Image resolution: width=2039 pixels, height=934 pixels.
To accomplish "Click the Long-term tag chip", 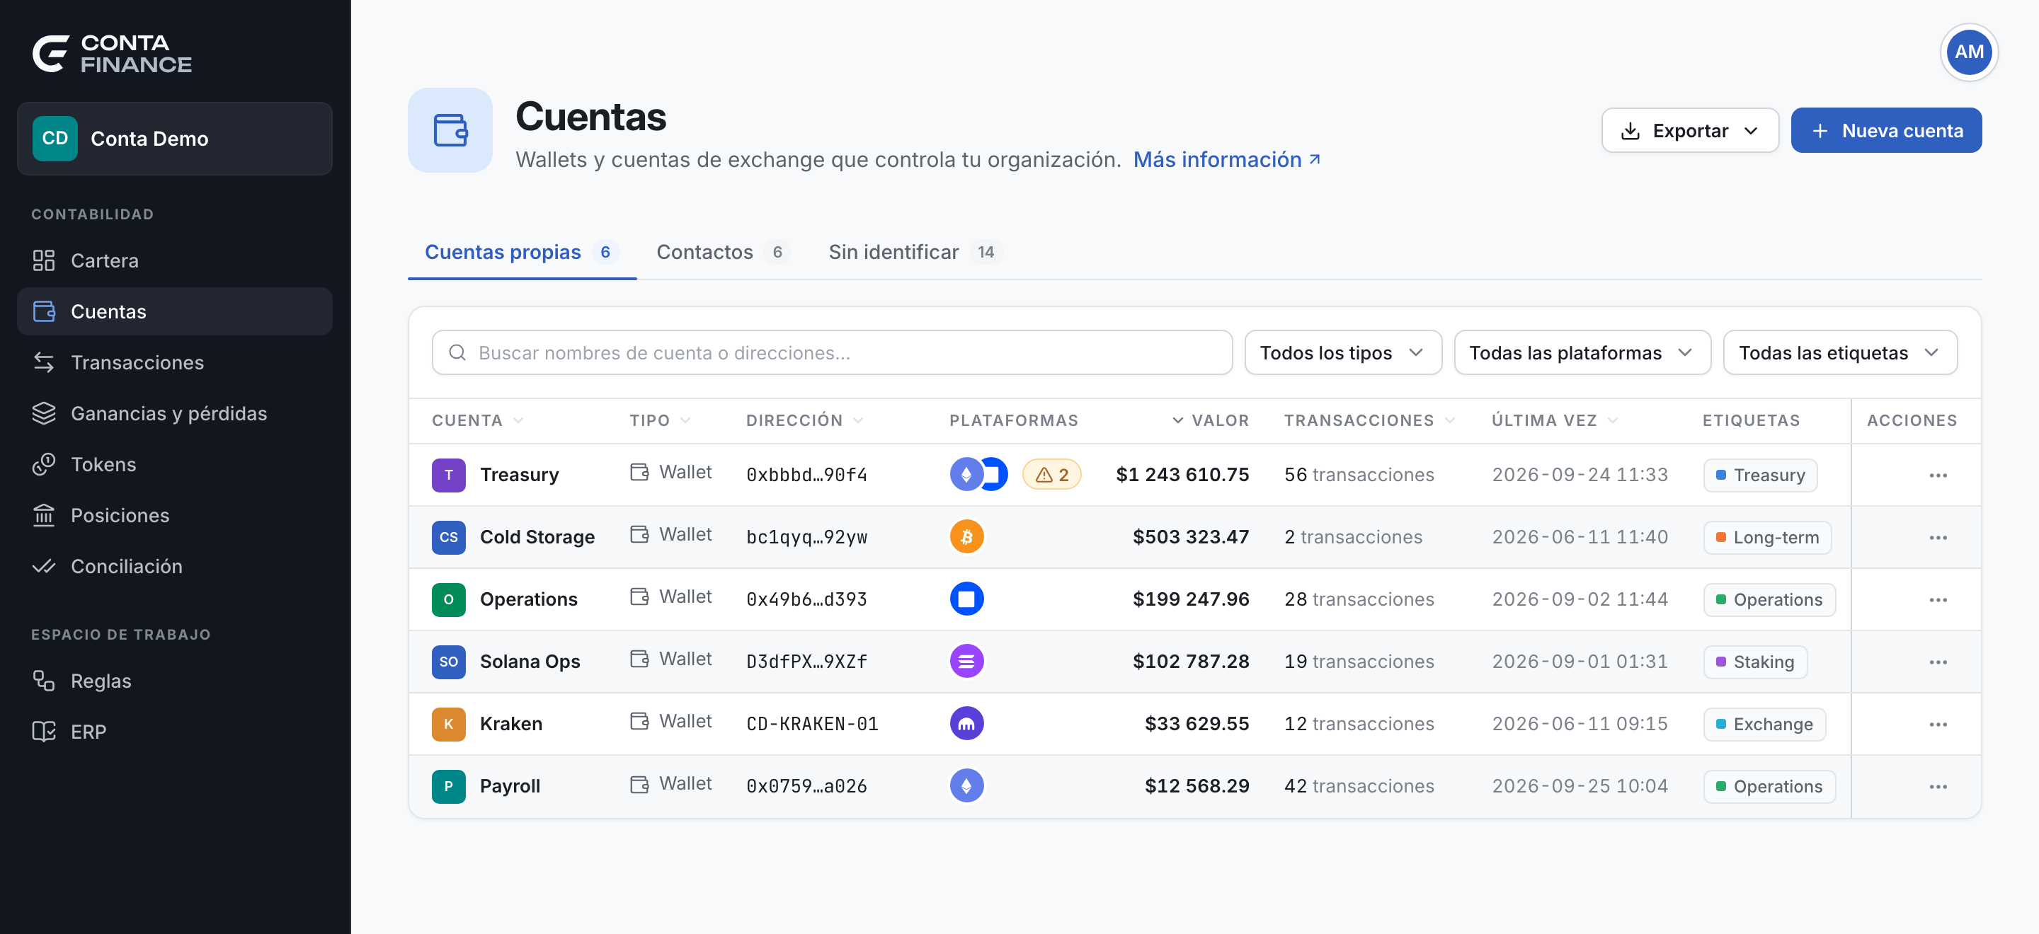I will 1766,538.
